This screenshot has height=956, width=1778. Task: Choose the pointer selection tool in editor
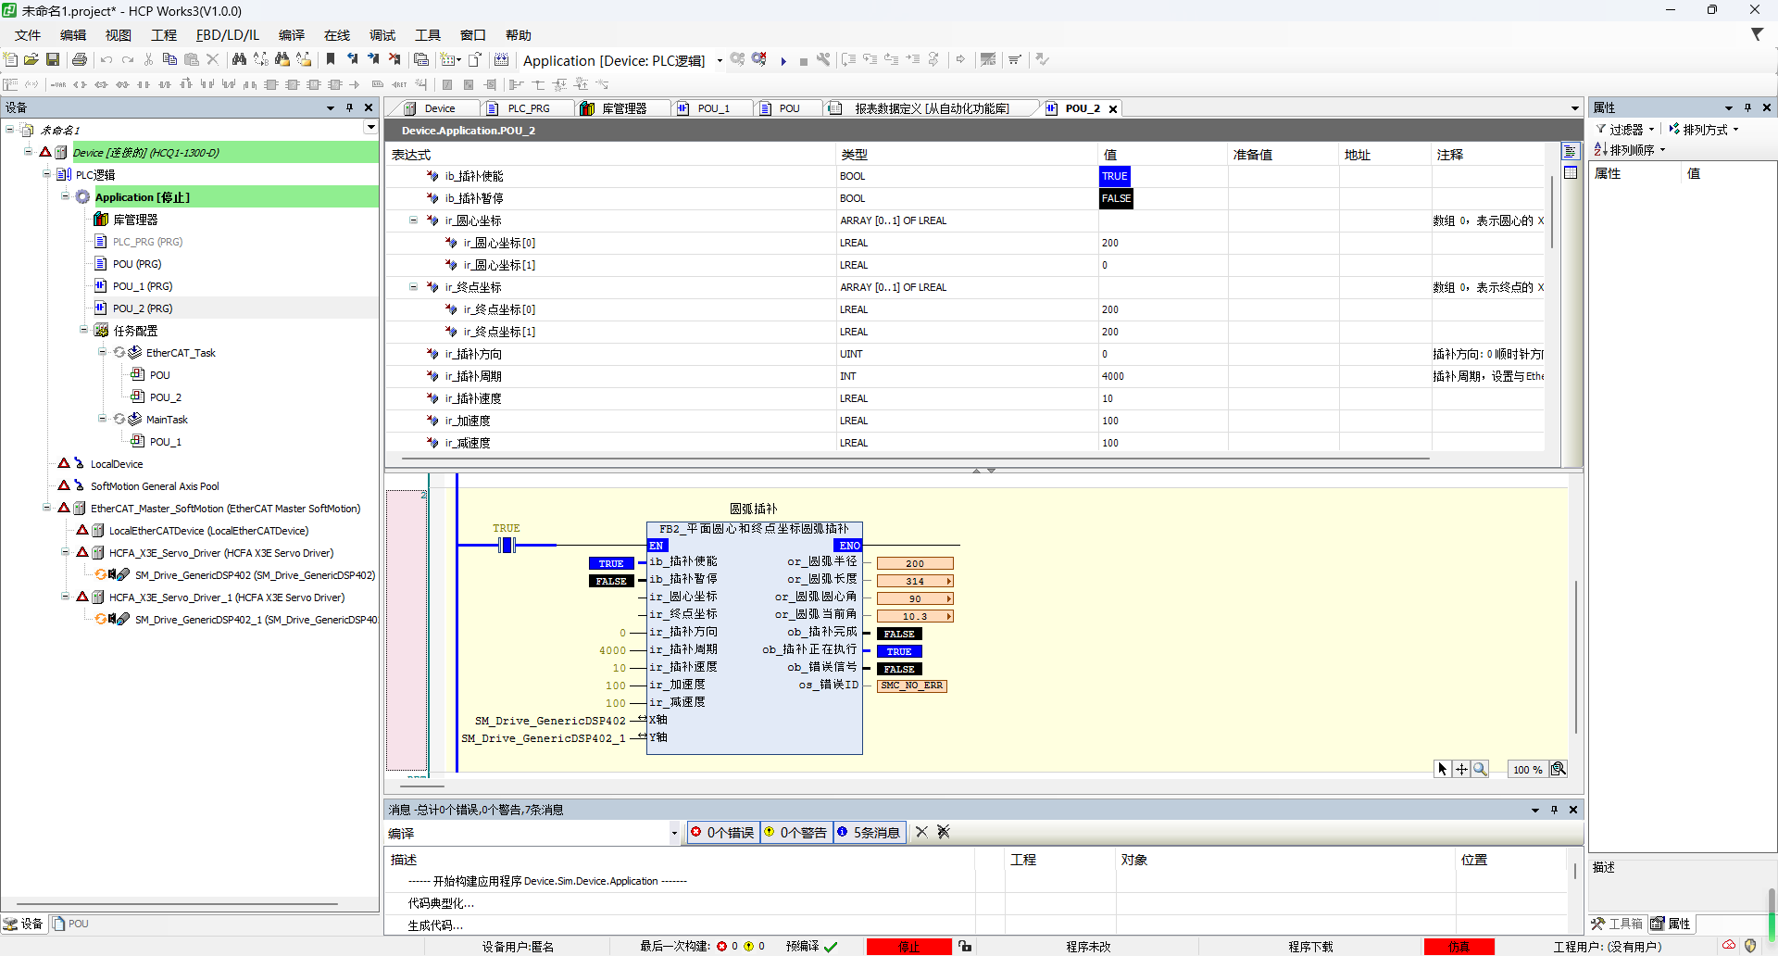1442,769
